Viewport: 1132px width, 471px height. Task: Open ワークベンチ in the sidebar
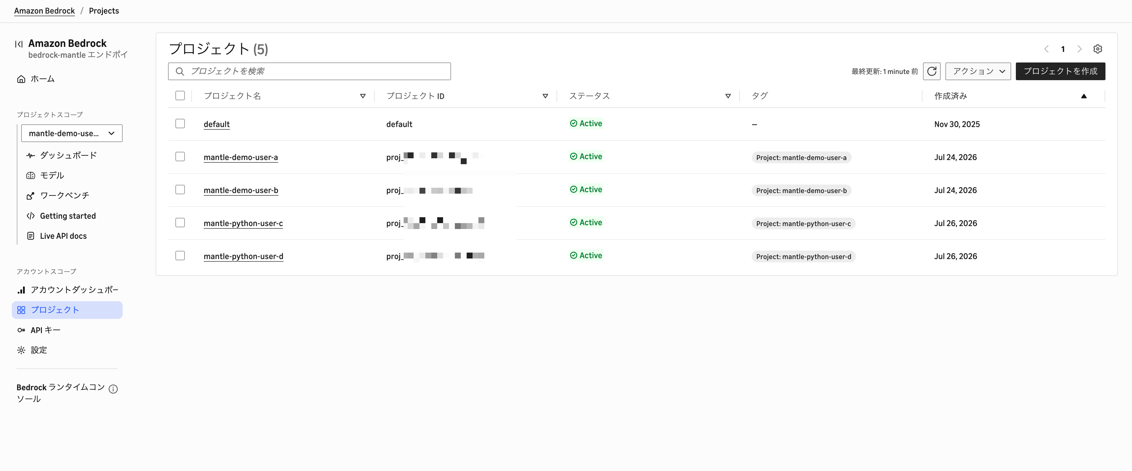coord(65,196)
